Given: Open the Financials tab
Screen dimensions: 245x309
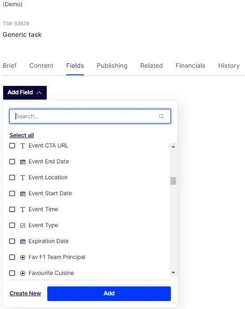Looking at the screenshot, I should [190, 66].
